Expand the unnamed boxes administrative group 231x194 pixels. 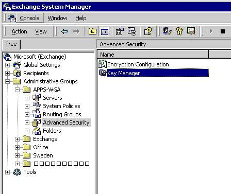pyautogui.click(x=17, y=164)
